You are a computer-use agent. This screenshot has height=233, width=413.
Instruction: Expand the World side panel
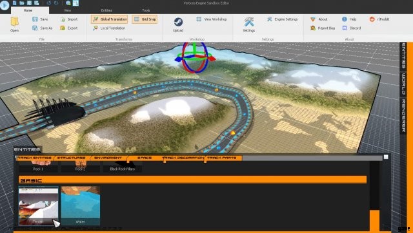(x=403, y=84)
